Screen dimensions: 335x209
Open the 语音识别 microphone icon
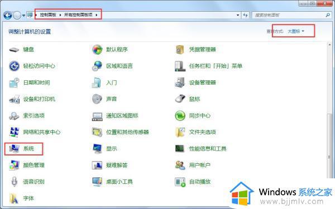pyautogui.click(x=14, y=182)
